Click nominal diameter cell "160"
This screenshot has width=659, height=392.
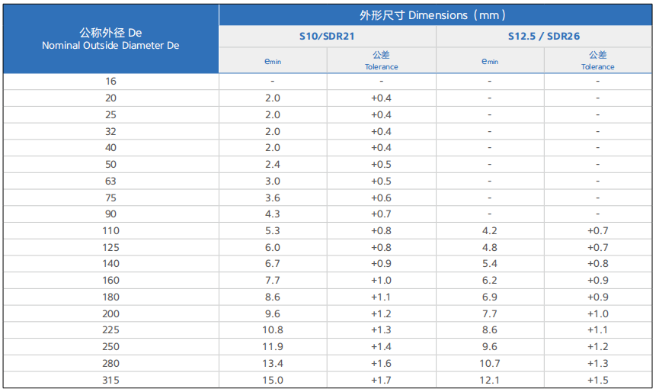[x=111, y=281]
